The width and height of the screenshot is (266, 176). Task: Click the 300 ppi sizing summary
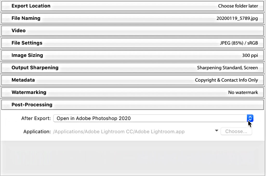(250, 55)
